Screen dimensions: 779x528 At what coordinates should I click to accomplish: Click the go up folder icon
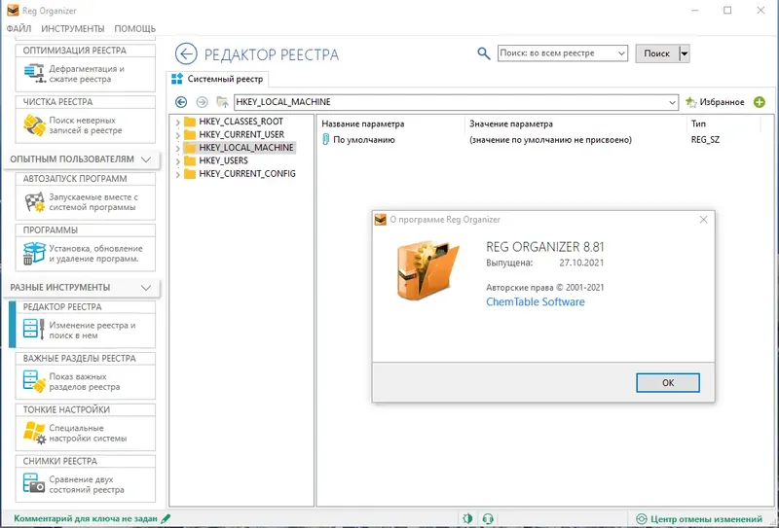pyautogui.click(x=222, y=102)
